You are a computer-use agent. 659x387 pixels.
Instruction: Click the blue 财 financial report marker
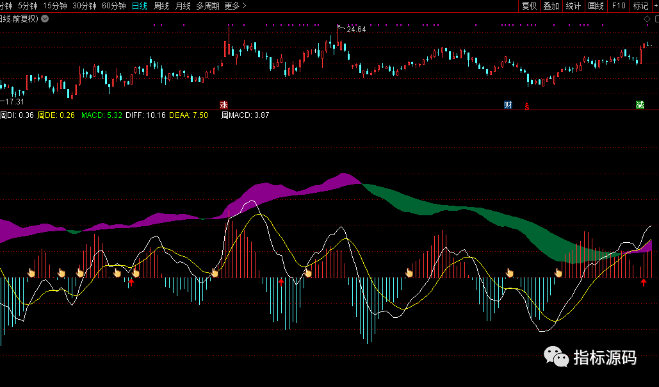point(508,104)
